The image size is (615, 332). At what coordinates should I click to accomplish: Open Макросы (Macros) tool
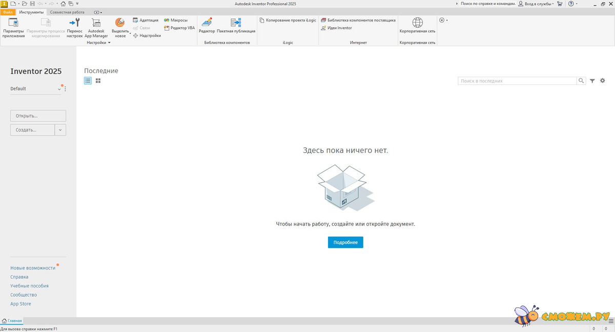tap(176, 20)
